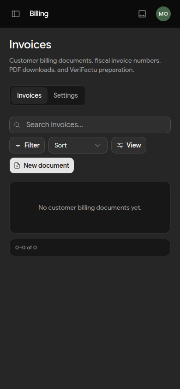
Task: Open the Sort dropdown
Action: click(78, 145)
